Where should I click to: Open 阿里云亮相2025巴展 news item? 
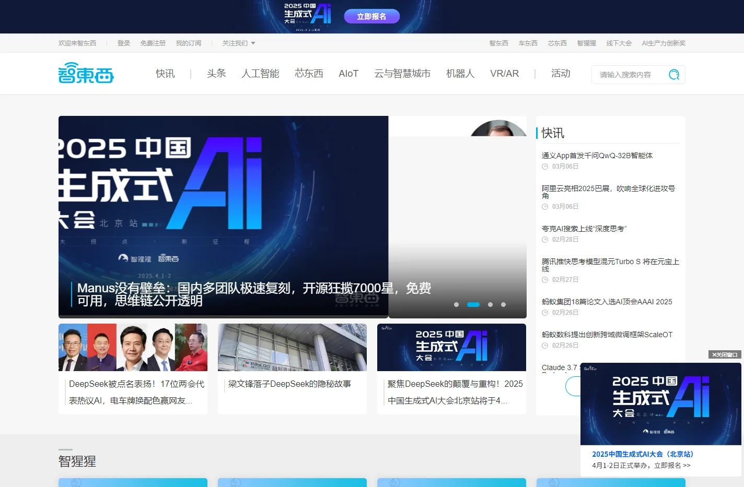(609, 192)
